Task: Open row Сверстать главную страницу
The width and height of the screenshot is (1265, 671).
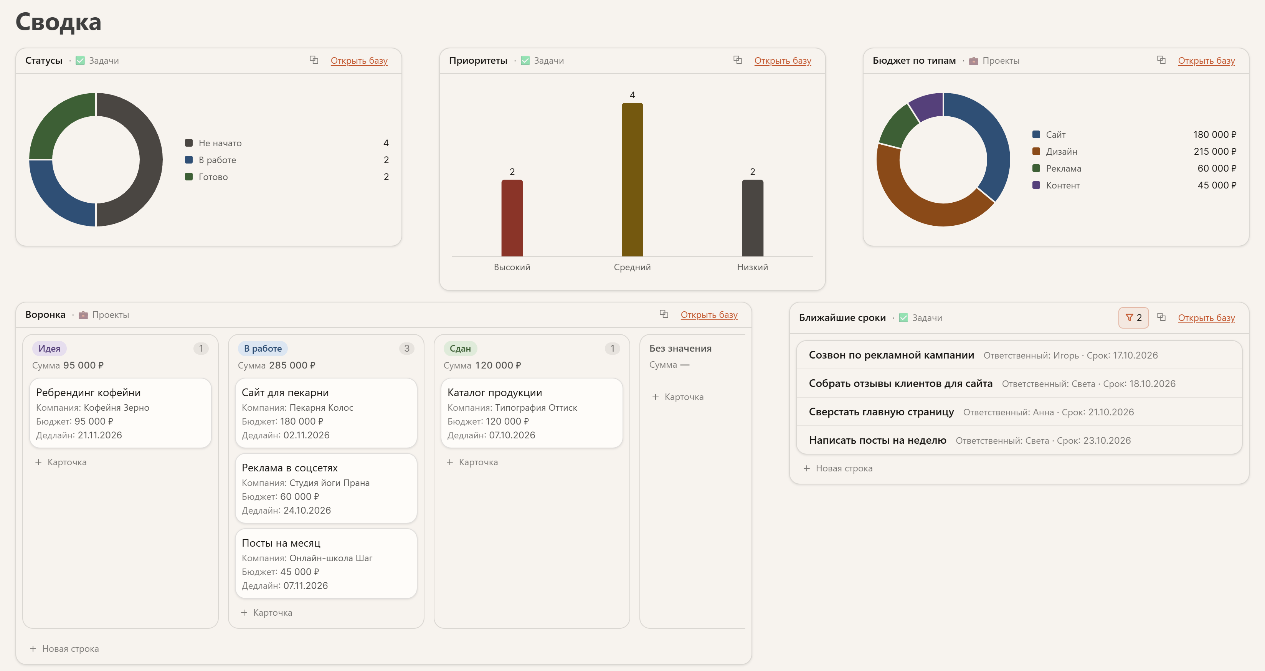Action: [1019, 412]
